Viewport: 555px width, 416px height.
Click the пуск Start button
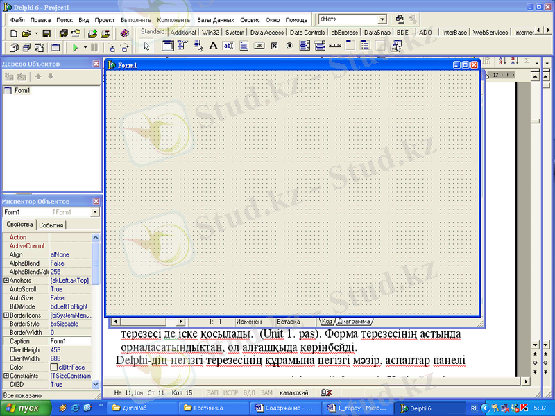(x=26, y=408)
